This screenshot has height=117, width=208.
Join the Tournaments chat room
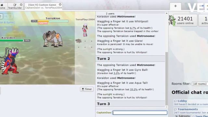[188, 109]
